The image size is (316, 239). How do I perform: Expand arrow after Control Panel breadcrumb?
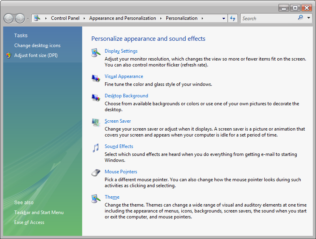(x=84, y=18)
